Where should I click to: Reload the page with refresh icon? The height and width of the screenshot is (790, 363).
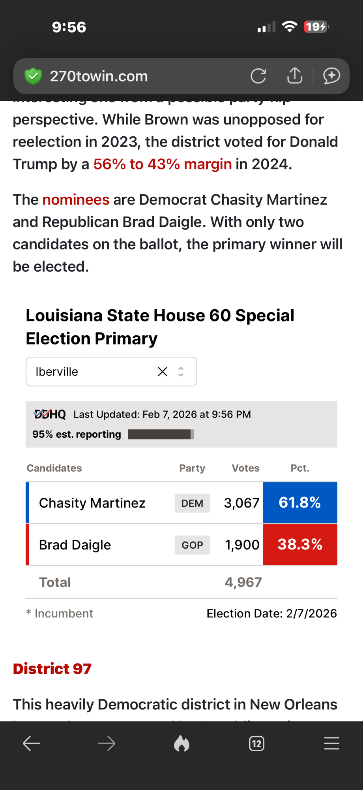click(x=258, y=76)
